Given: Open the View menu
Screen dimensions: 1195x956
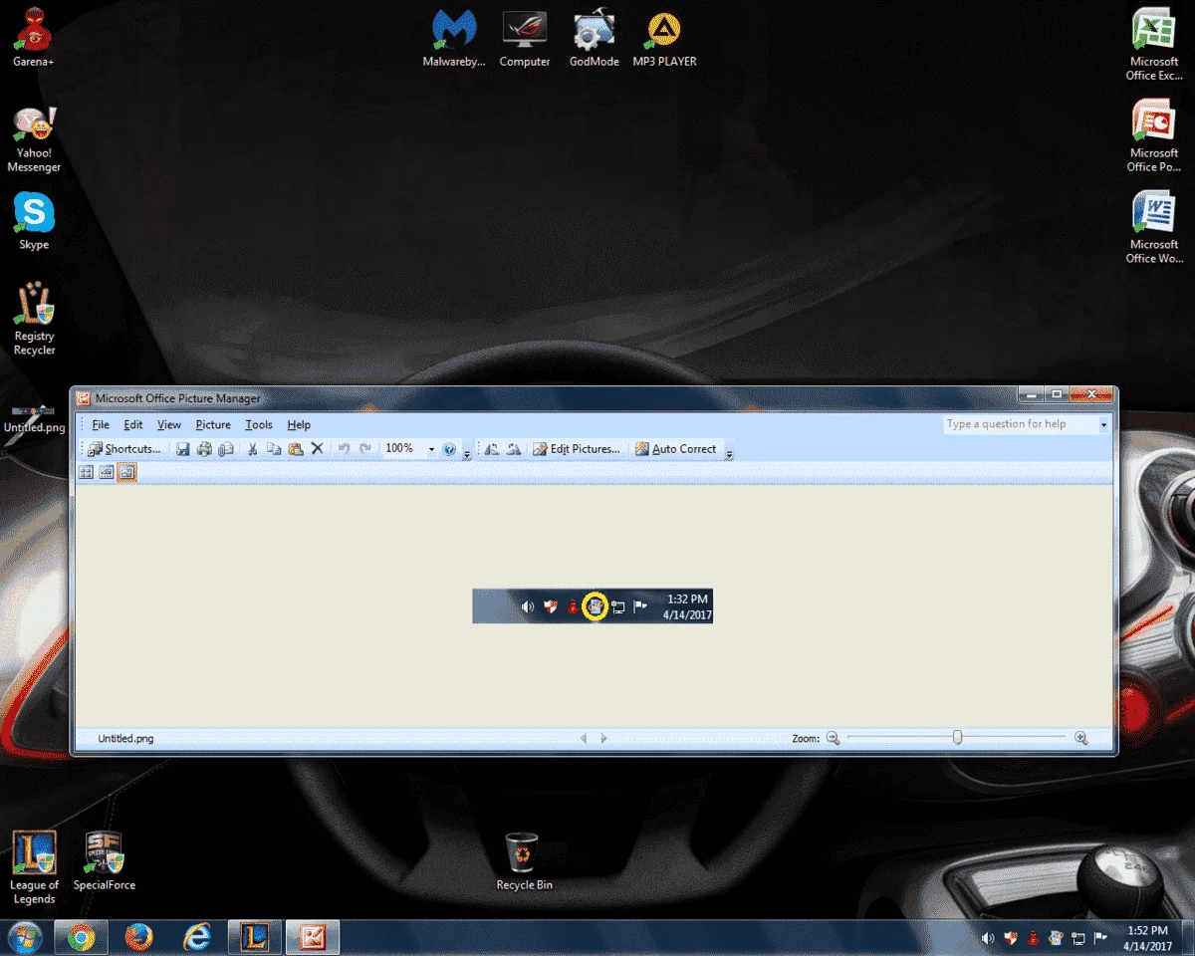Looking at the screenshot, I should [169, 424].
